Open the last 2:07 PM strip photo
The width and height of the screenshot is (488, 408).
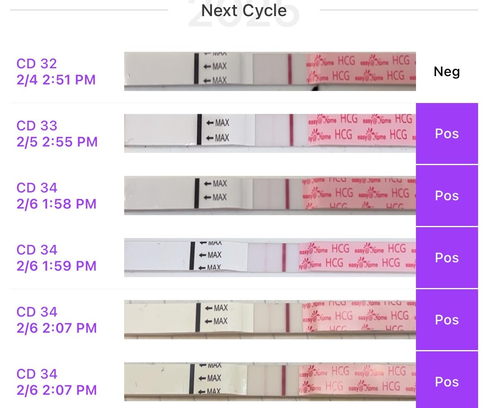coord(270,382)
